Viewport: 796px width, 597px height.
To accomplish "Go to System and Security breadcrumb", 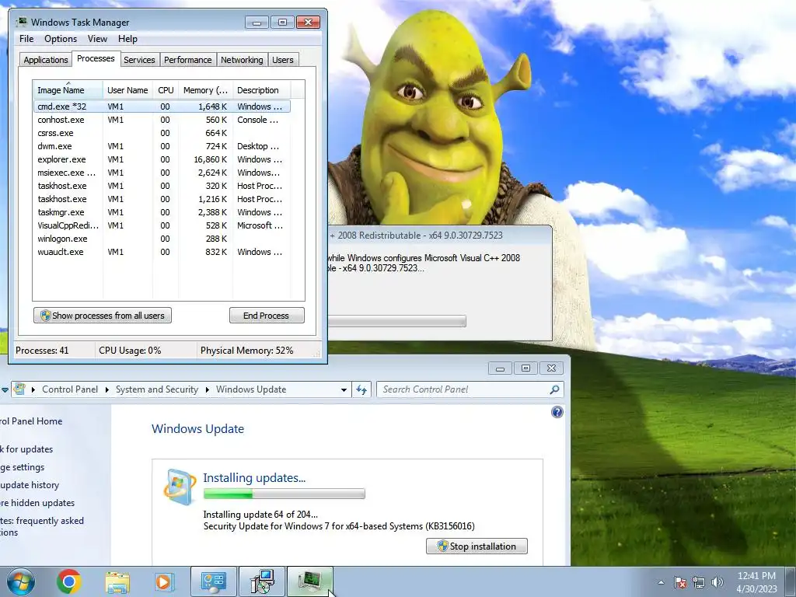I will (157, 389).
